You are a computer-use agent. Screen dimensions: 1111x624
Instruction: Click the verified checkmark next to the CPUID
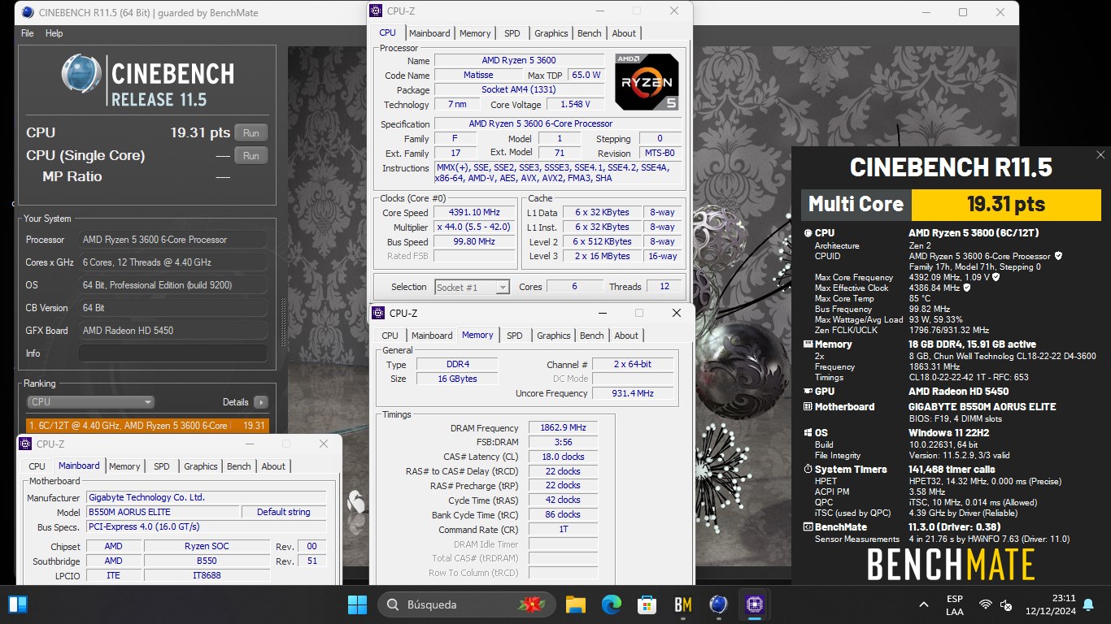pos(1058,256)
